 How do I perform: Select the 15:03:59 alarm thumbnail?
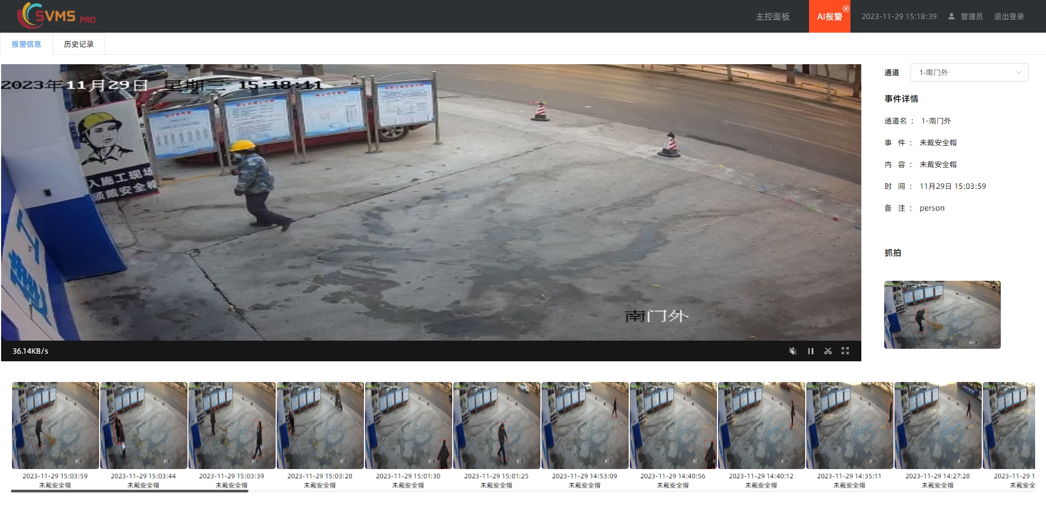pyautogui.click(x=56, y=426)
